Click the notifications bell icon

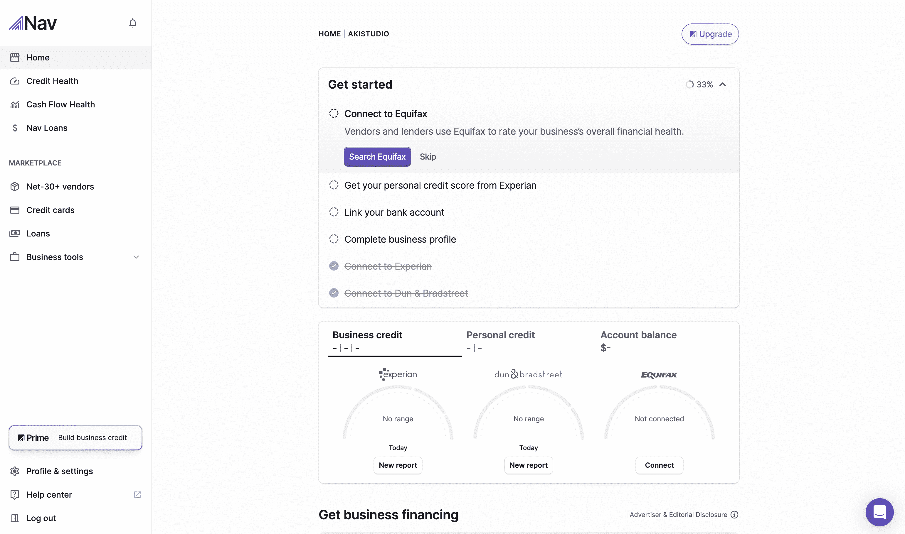132,23
